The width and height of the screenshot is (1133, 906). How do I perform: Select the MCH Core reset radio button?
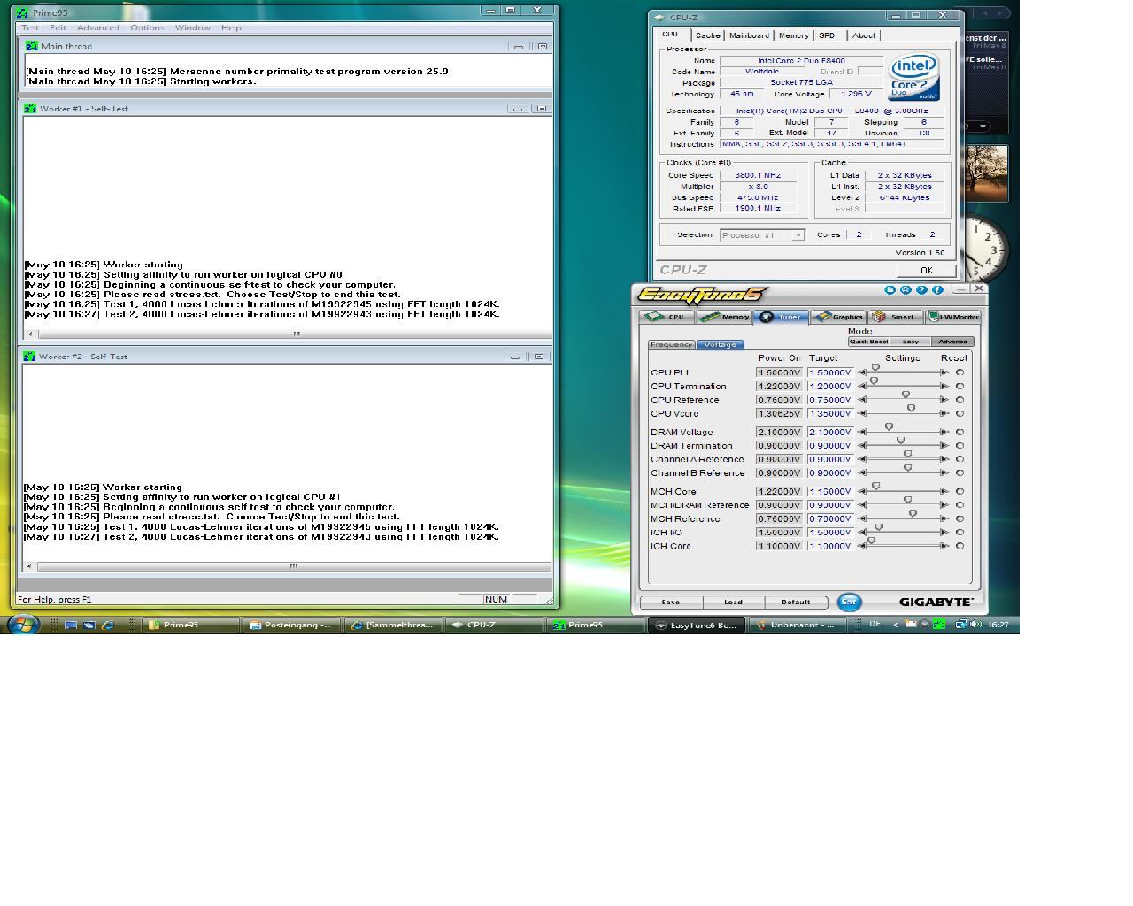(960, 491)
